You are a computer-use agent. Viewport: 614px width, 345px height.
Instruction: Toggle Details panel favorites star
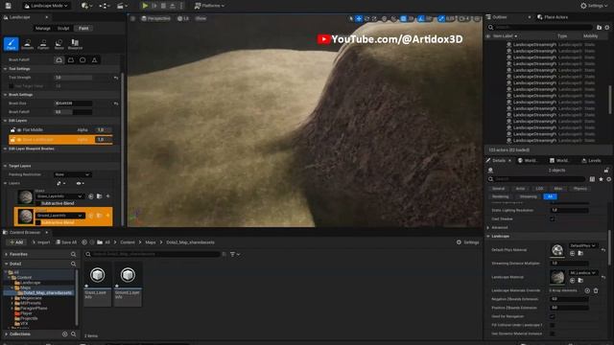pyautogui.click(x=601, y=179)
